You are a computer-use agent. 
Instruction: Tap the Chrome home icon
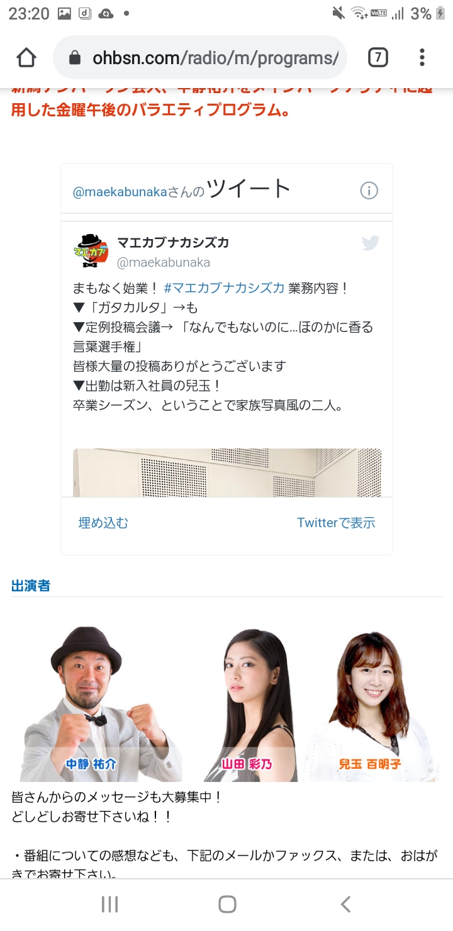[x=26, y=58]
